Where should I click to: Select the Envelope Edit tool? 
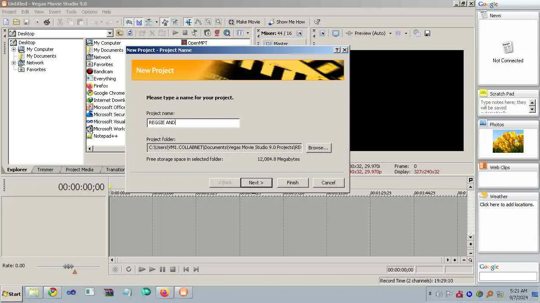click(x=198, y=22)
